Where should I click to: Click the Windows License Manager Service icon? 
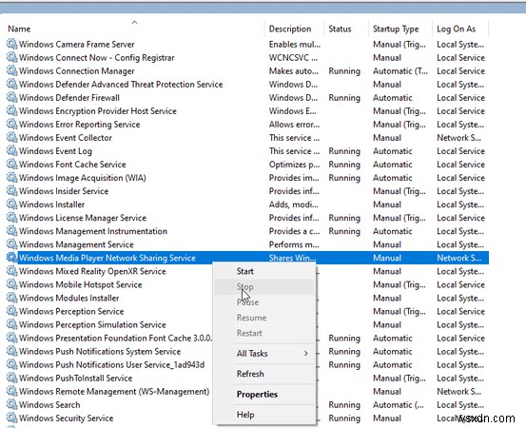tap(11, 218)
